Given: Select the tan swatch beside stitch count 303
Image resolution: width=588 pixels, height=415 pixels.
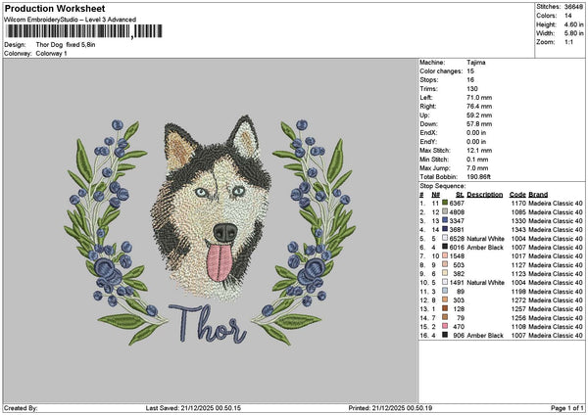Looking at the screenshot, I should point(445,300).
